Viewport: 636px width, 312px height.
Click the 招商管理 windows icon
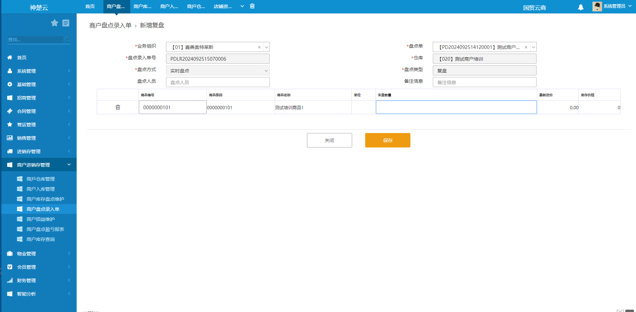click(x=10, y=98)
